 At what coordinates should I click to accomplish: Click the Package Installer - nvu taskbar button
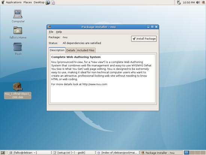coord(161,153)
